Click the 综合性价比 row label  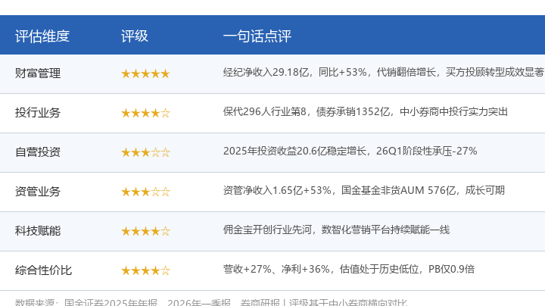click(43, 270)
